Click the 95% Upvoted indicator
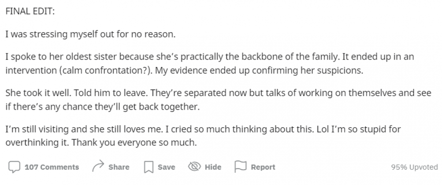 click(414, 167)
